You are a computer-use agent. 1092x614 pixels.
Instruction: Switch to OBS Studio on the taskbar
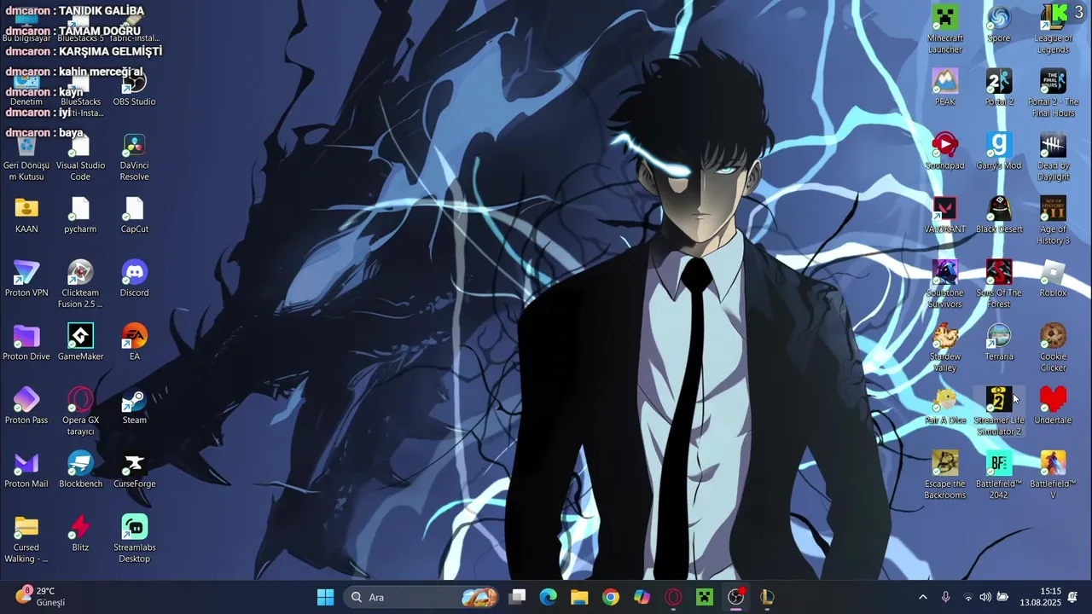pyautogui.click(x=736, y=597)
